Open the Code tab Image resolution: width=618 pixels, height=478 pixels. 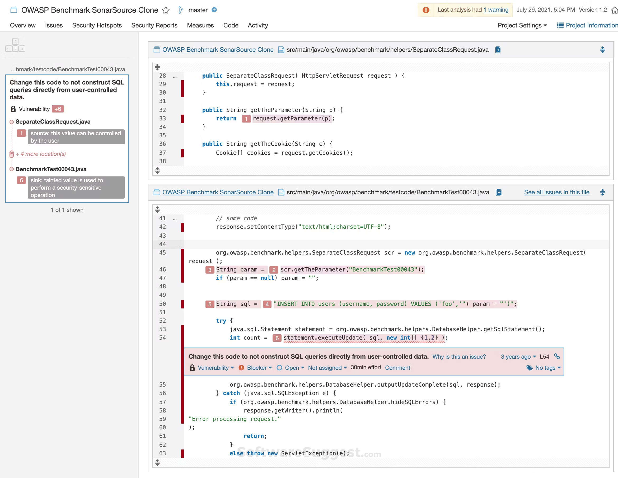[x=231, y=25]
